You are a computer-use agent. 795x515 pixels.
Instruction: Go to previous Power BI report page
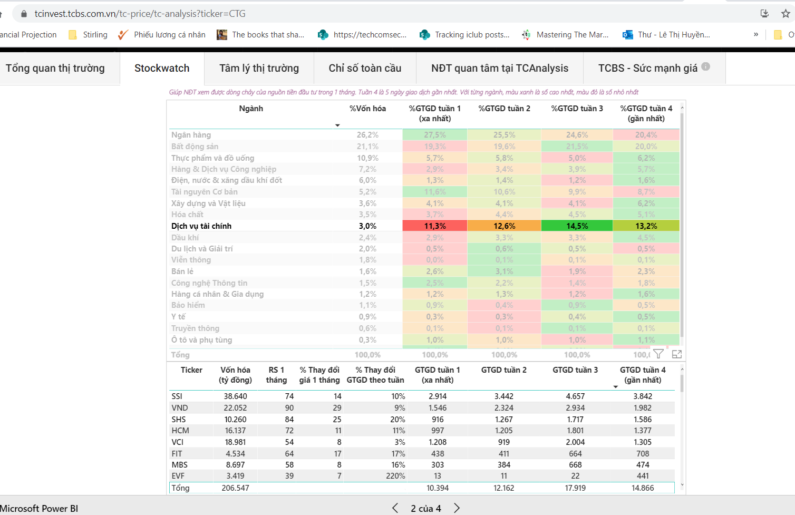coord(395,508)
